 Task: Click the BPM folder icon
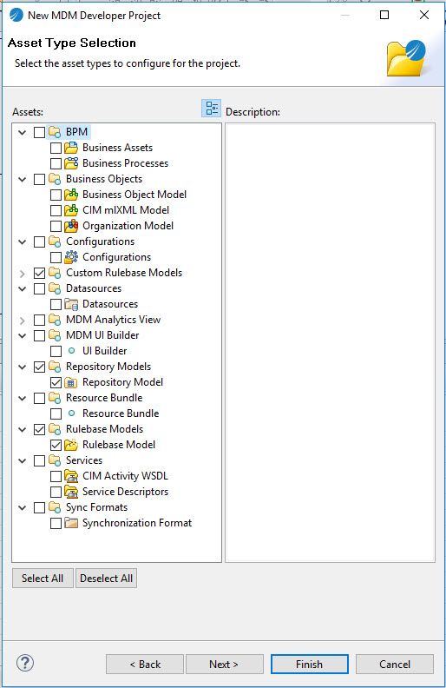[55, 132]
